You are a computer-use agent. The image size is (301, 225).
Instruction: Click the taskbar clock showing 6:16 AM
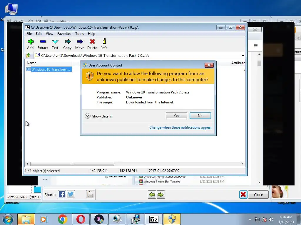pyautogui.click(x=286, y=219)
